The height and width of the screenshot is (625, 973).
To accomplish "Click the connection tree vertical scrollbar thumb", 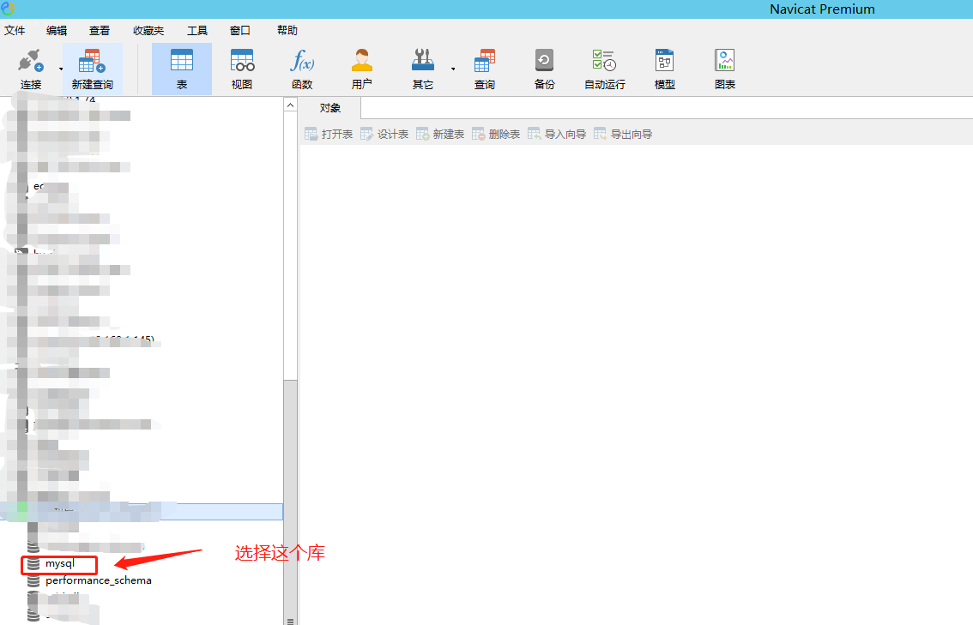I will (290, 502).
